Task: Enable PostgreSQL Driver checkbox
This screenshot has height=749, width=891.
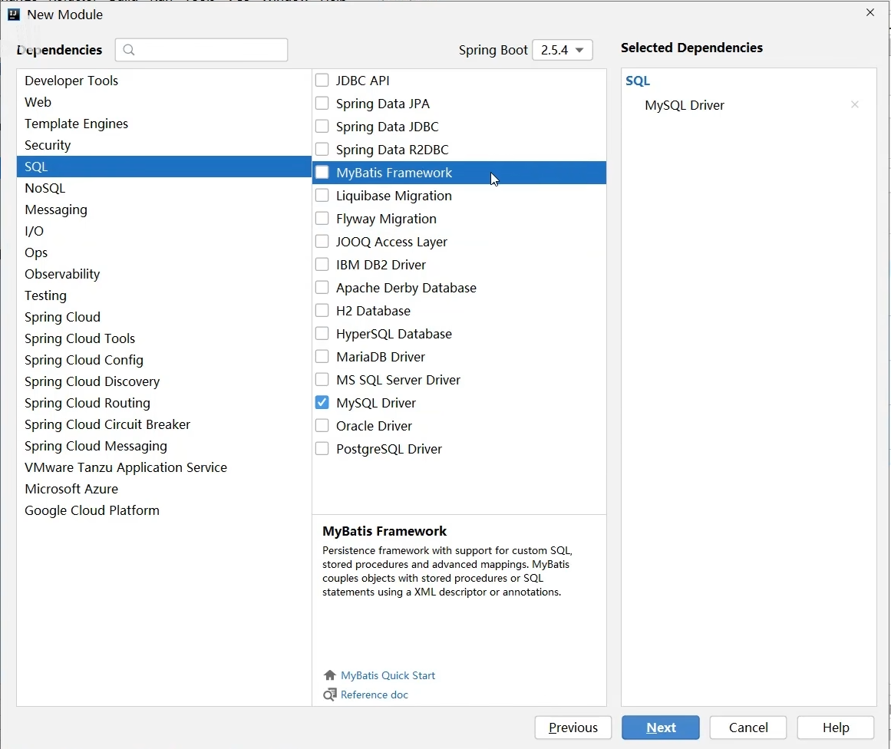Action: (x=322, y=448)
